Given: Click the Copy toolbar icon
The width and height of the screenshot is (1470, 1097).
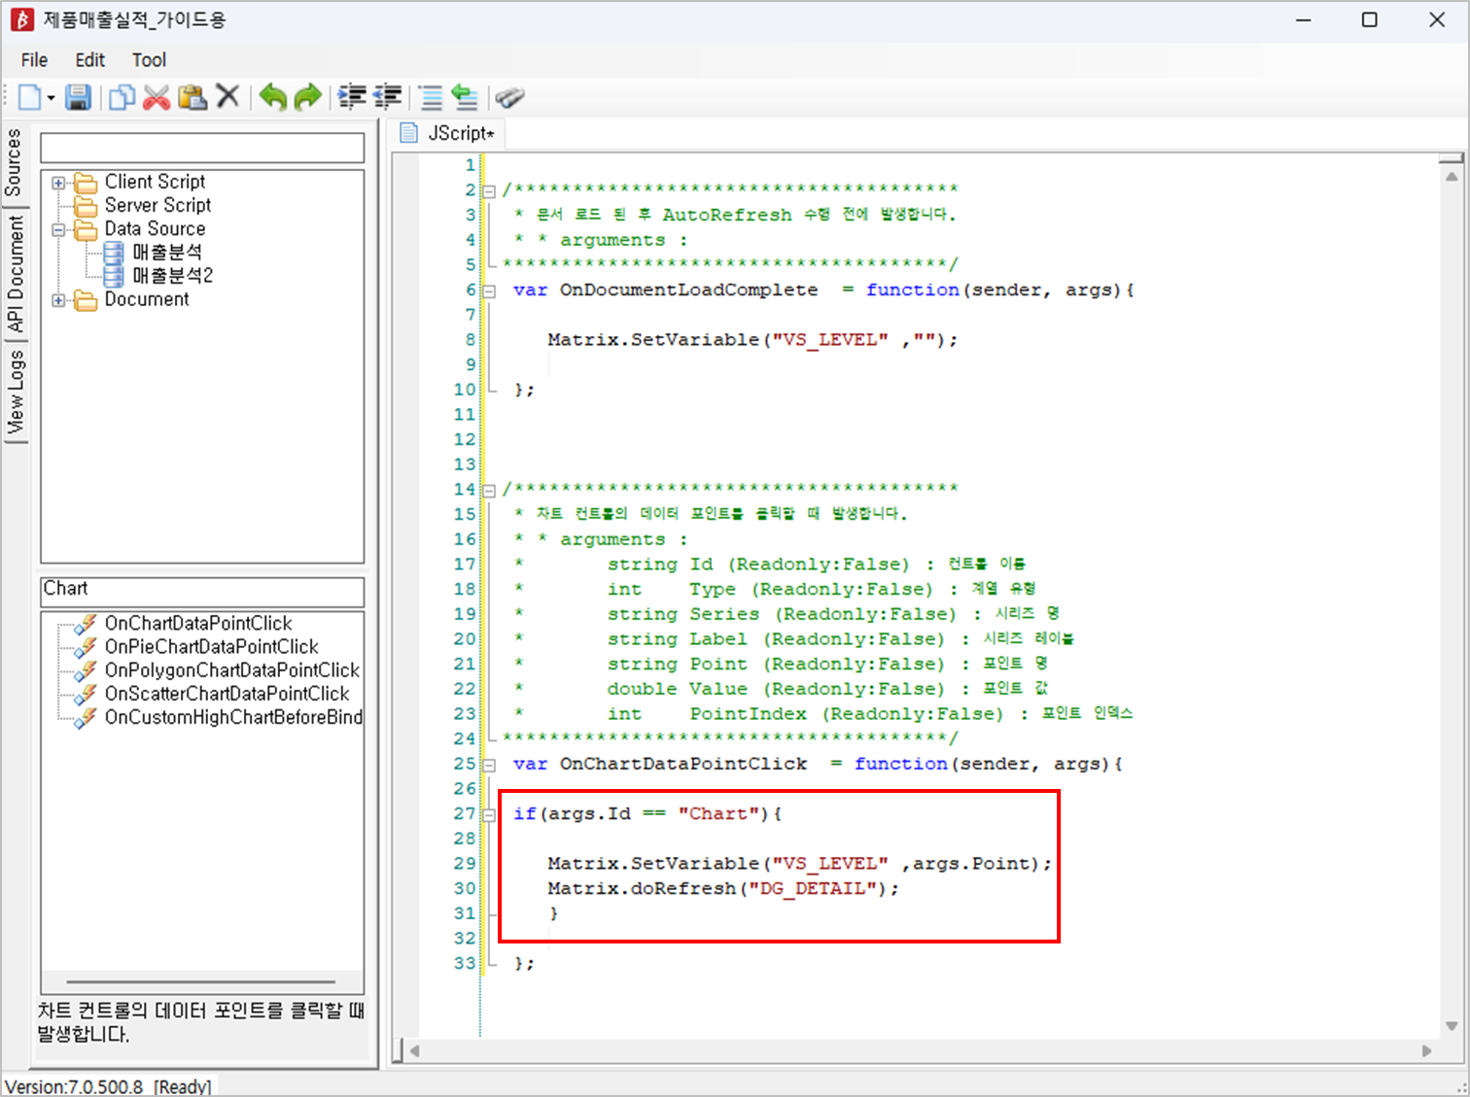Looking at the screenshot, I should [122, 97].
